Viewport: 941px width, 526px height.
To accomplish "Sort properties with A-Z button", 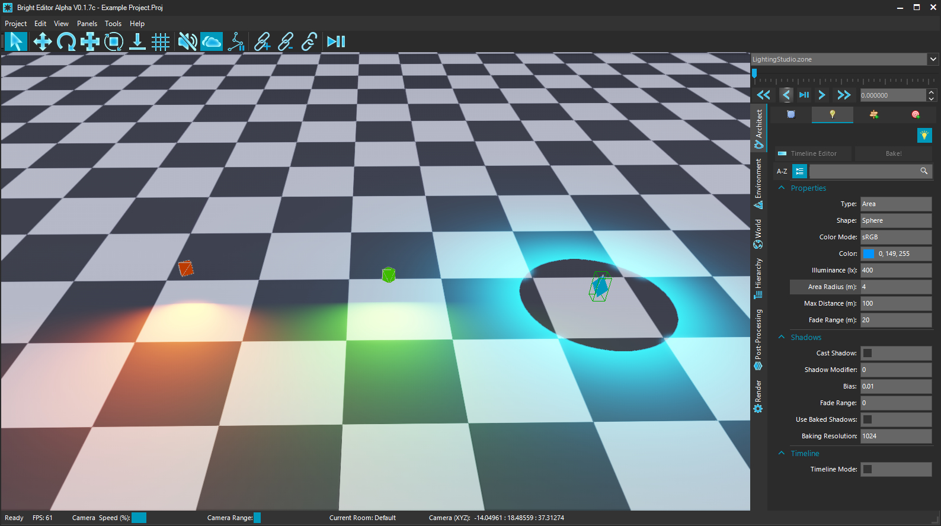I will pos(782,171).
